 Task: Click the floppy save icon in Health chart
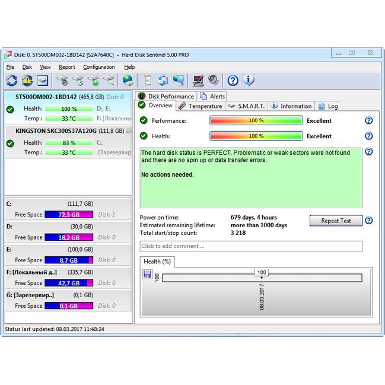148,273
